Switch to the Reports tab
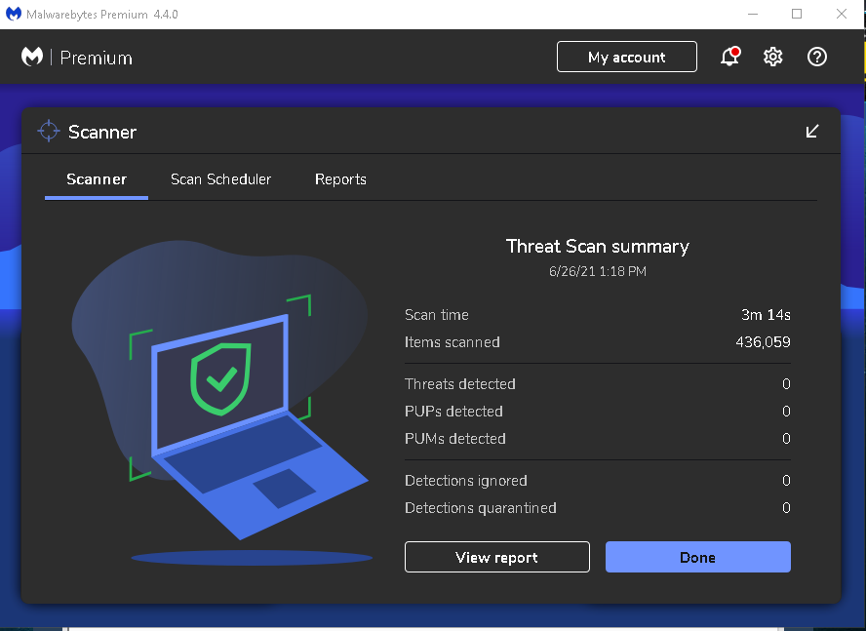The width and height of the screenshot is (866, 631). coord(340,179)
